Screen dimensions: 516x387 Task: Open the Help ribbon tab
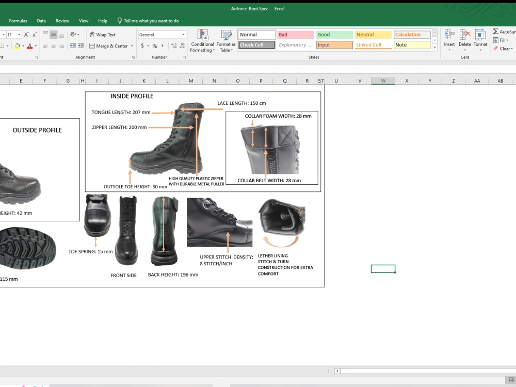[x=103, y=21]
